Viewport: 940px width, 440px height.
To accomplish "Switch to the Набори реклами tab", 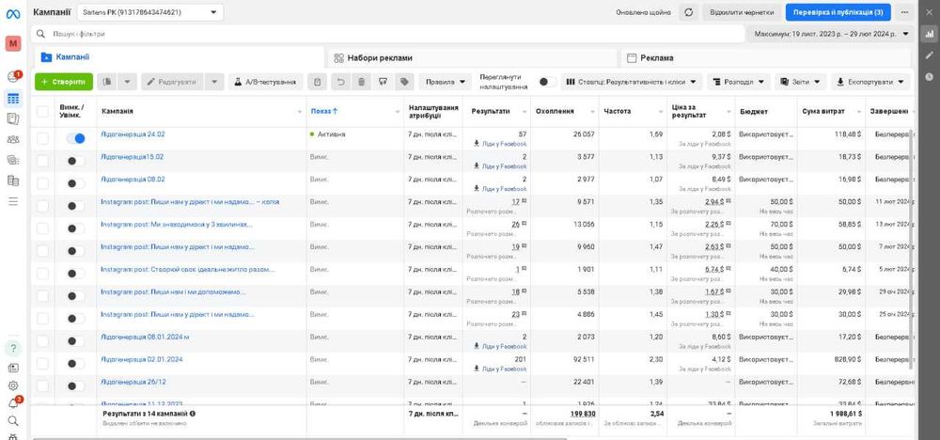I will tap(379, 57).
